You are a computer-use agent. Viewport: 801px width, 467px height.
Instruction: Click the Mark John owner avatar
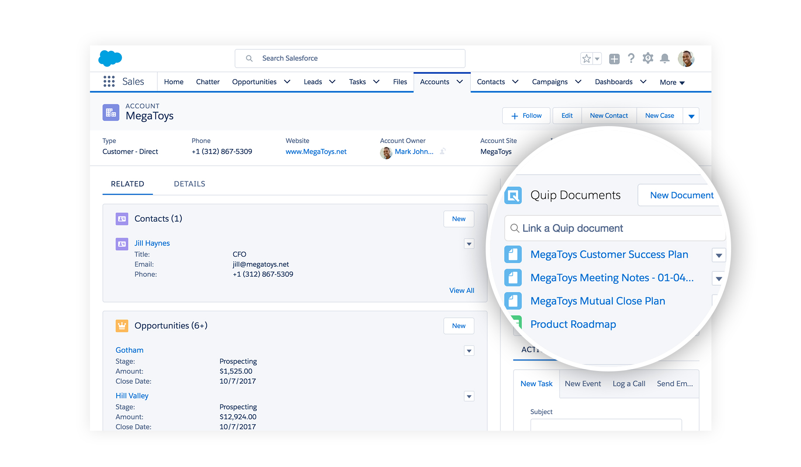tap(386, 152)
